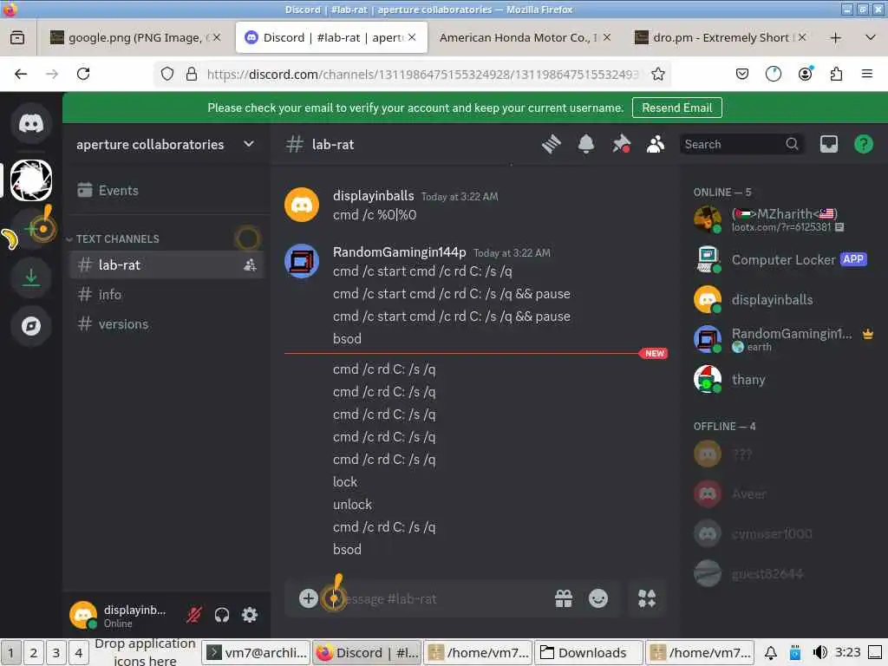The height and width of the screenshot is (666, 888).
Task: Click the search magnifier icon in Discord
Action: tap(792, 145)
